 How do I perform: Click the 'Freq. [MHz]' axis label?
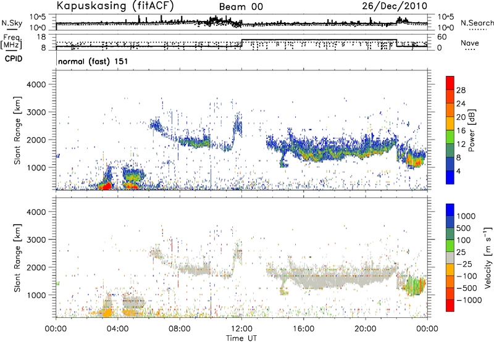click(x=12, y=42)
